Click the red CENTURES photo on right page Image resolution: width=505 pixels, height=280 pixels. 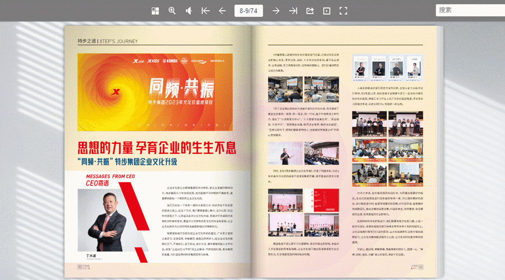[x=321, y=200]
